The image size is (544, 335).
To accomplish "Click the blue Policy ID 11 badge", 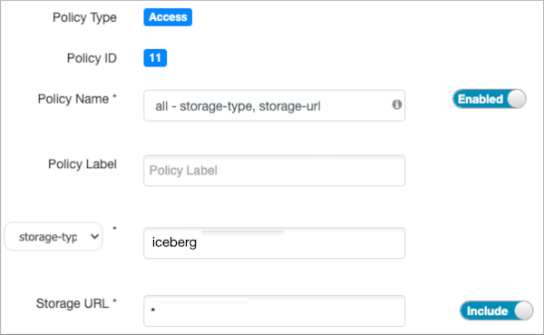I will pos(155,58).
